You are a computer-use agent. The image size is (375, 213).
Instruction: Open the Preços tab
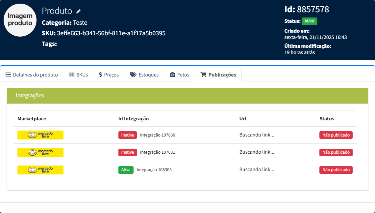[x=109, y=75]
